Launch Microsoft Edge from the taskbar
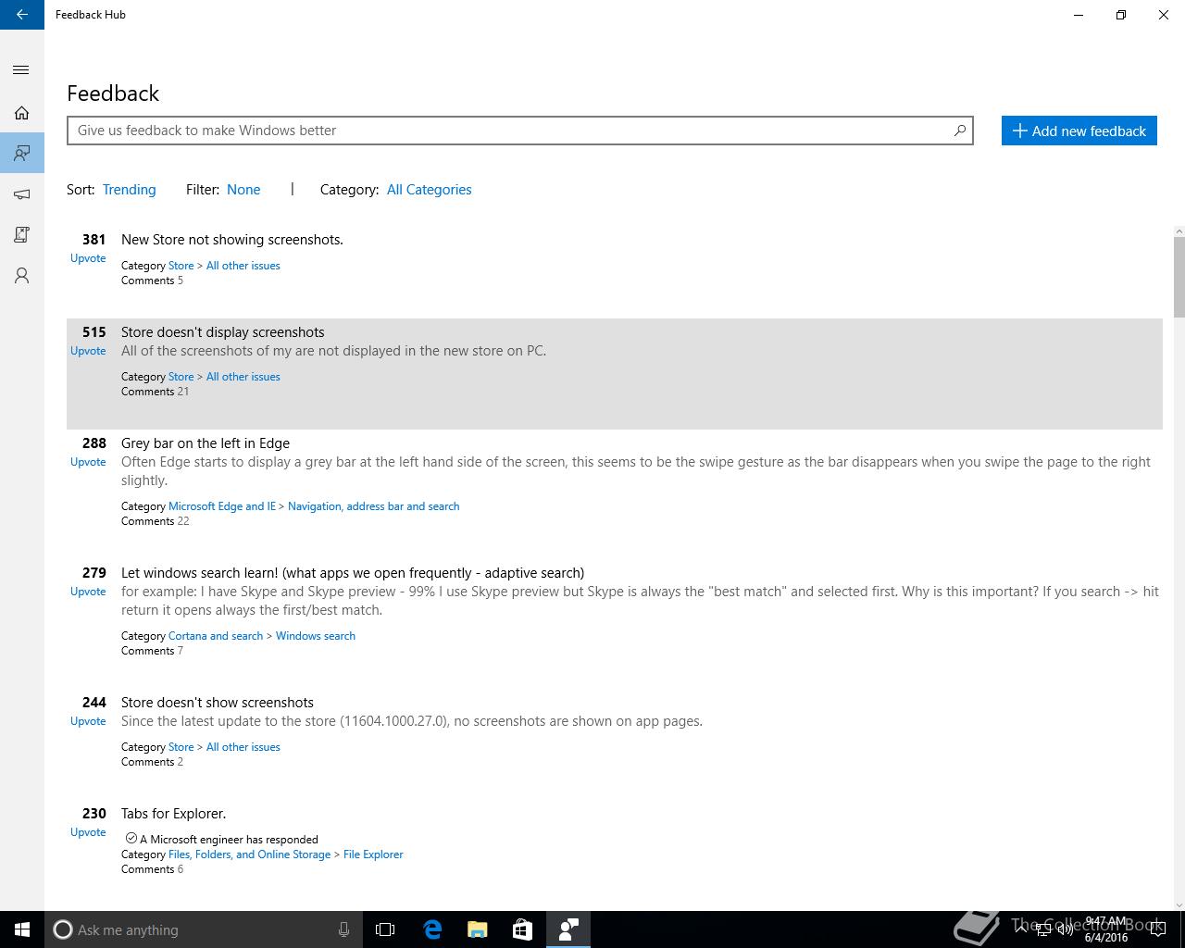 [432, 929]
